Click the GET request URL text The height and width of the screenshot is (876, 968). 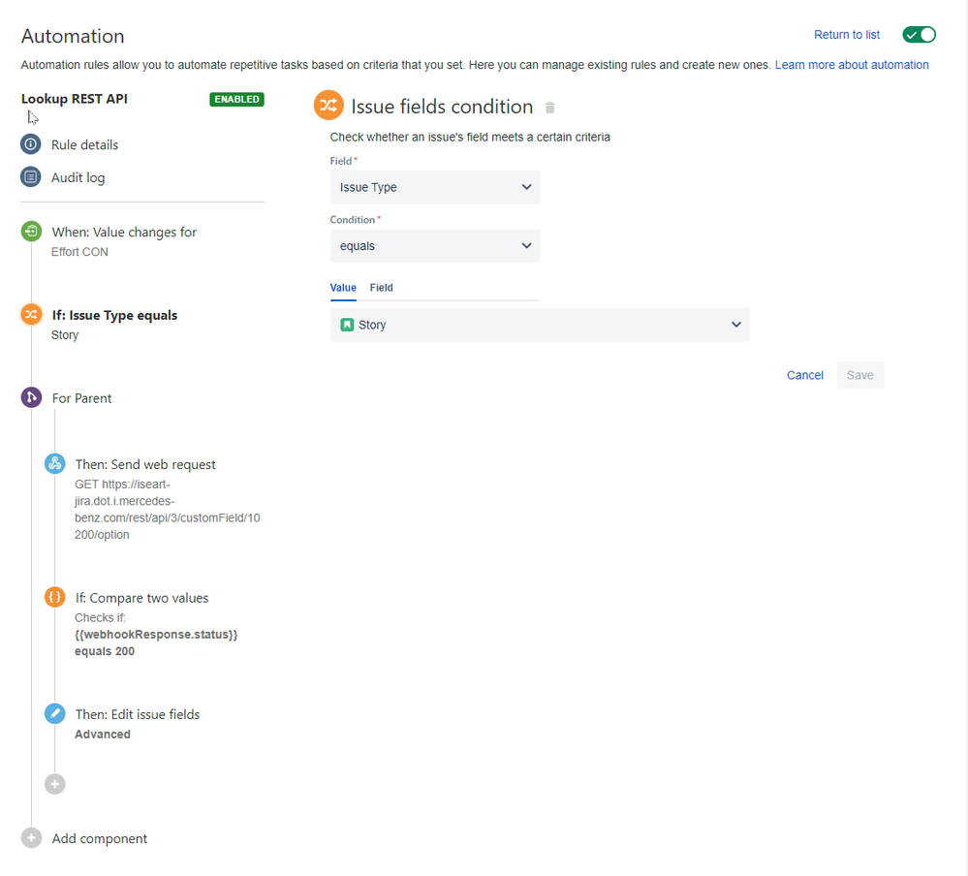pyautogui.click(x=168, y=510)
